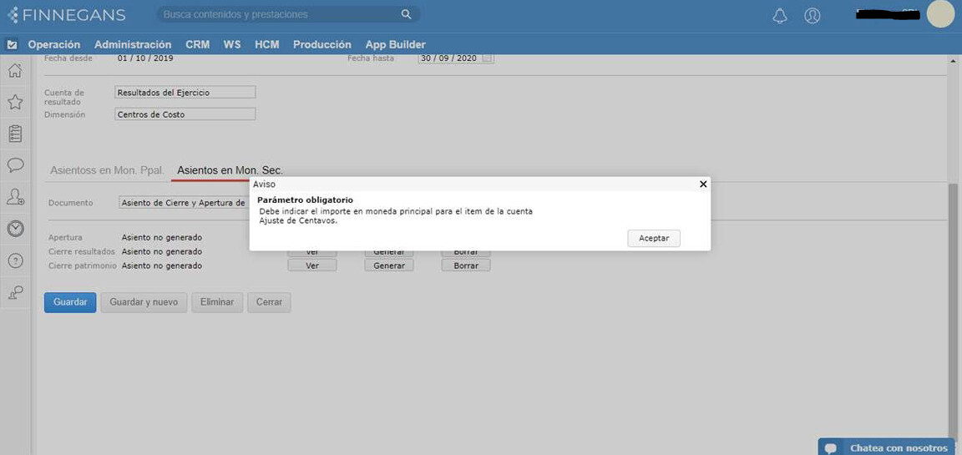Screen dimensions: 962x455
Task: Click Borrar for Cierre patrimonio row
Action: pyautogui.click(x=466, y=265)
